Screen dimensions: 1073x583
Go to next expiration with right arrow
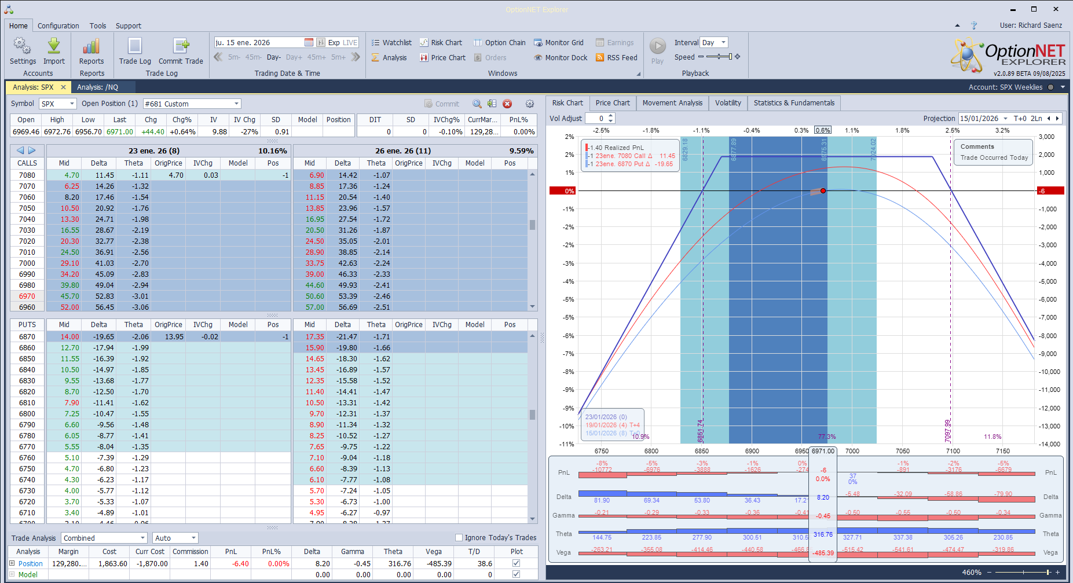[32, 151]
